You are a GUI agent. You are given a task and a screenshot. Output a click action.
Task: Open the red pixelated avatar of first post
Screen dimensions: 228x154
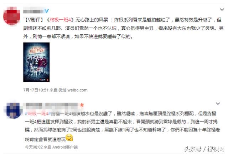click(x=12, y=16)
